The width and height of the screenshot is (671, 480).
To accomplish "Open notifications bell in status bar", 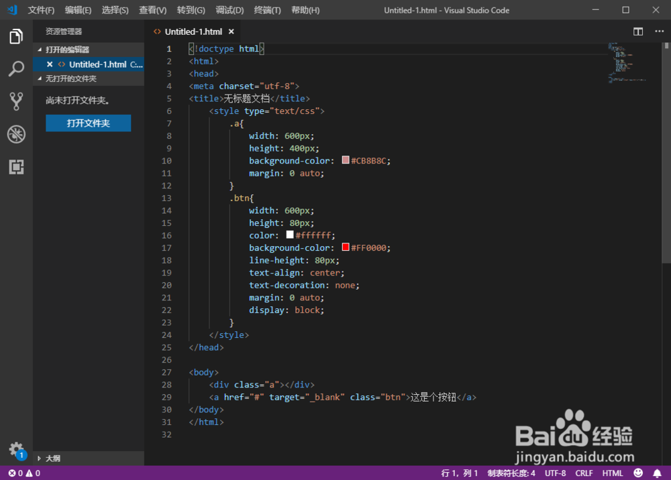I will tap(657, 473).
